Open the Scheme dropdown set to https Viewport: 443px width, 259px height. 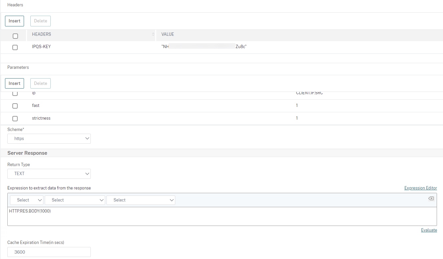(x=49, y=138)
